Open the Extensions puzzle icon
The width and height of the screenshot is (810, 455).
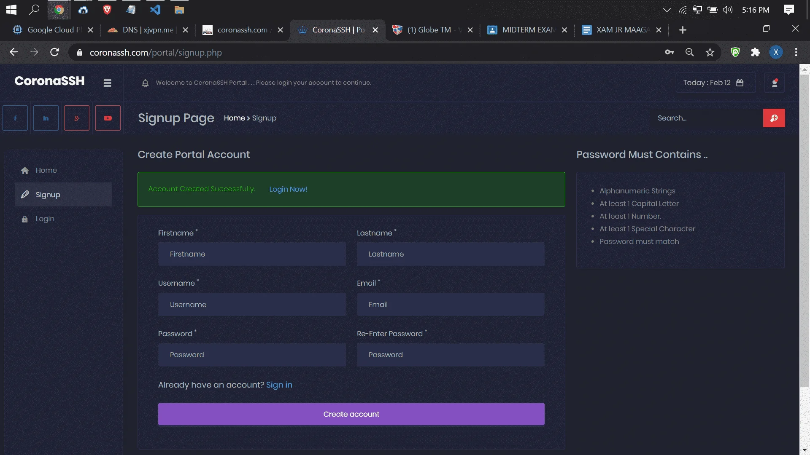pyautogui.click(x=756, y=52)
